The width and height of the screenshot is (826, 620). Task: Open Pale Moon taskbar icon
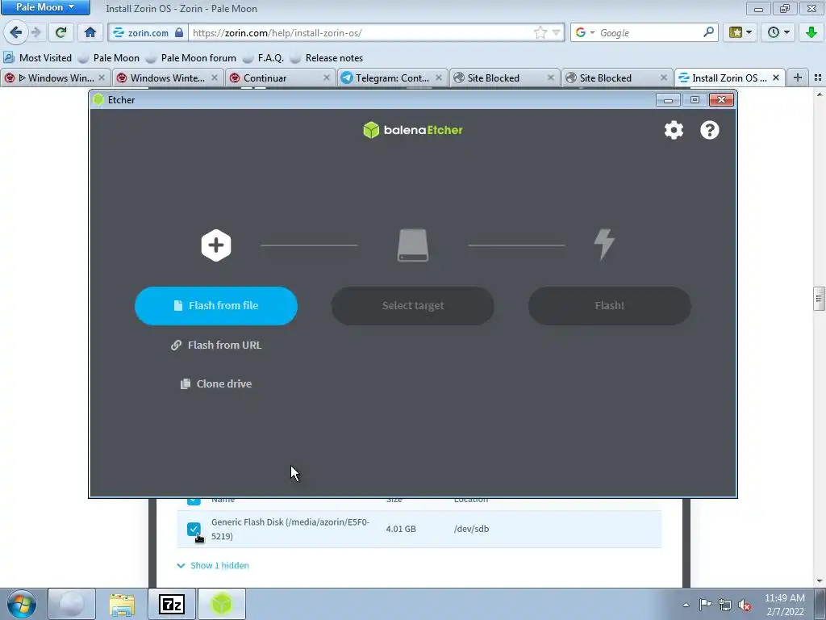(x=72, y=604)
